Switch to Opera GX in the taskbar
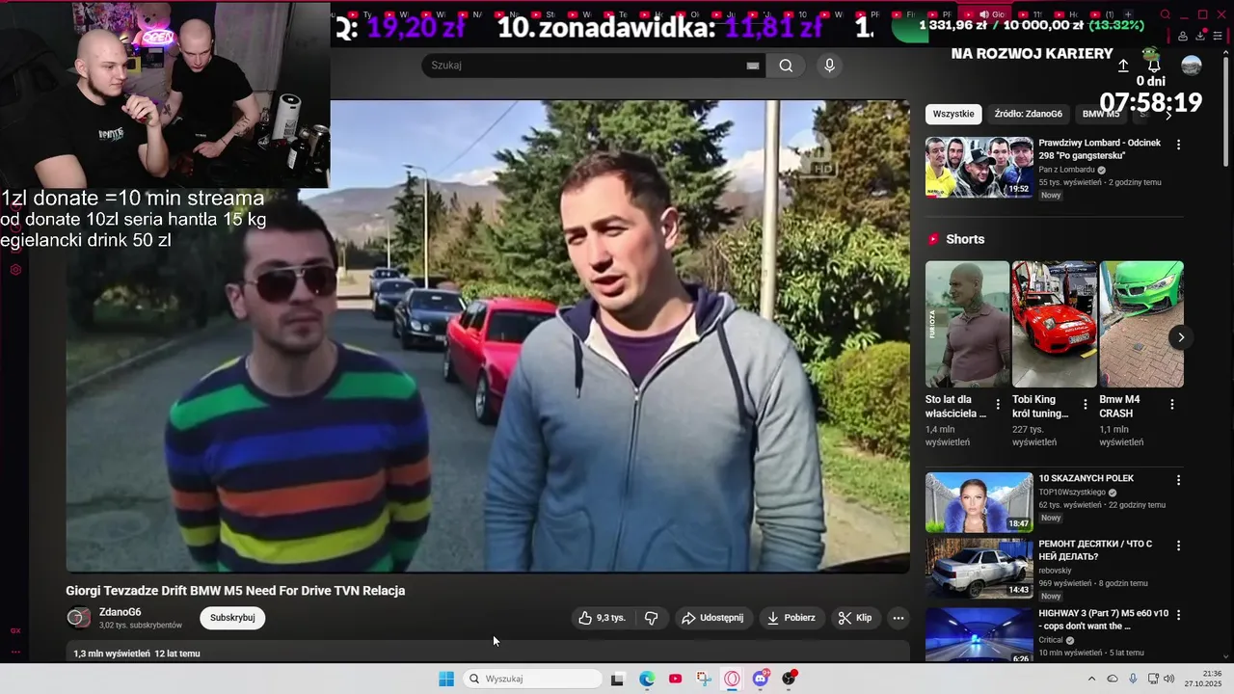This screenshot has height=694, width=1234. [x=732, y=679]
